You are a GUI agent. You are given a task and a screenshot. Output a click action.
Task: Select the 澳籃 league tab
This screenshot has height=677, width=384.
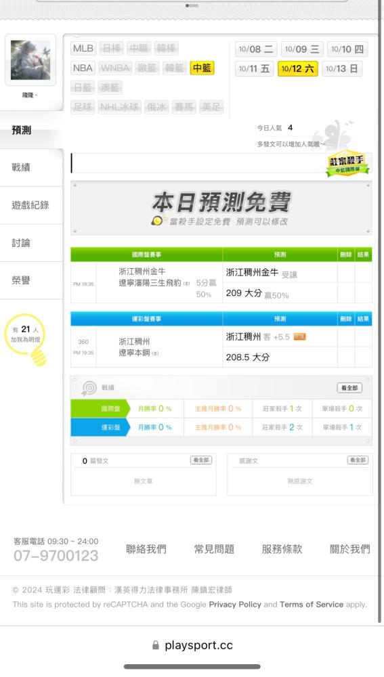(110, 87)
